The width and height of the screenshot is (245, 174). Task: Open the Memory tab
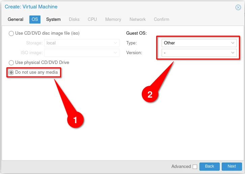click(113, 19)
